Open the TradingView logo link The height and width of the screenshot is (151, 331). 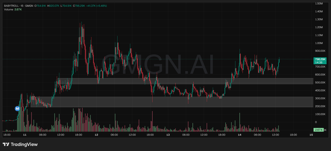click(x=20, y=144)
